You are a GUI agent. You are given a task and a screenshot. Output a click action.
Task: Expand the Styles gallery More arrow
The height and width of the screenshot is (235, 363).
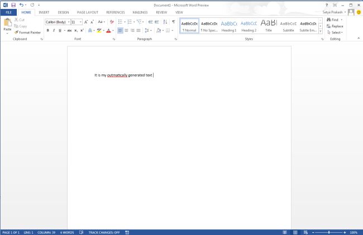point(320,31)
